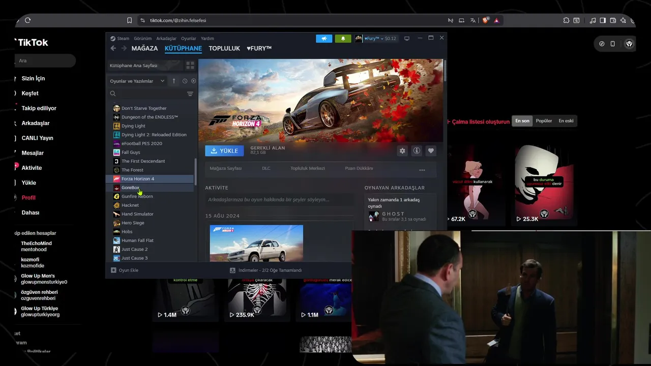Open the Leo AI sparkle icon

pos(623,20)
